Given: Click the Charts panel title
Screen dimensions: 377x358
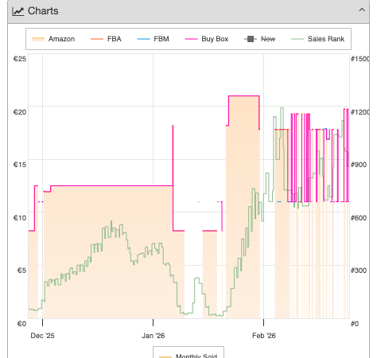Looking at the screenshot, I should point(43,11).
